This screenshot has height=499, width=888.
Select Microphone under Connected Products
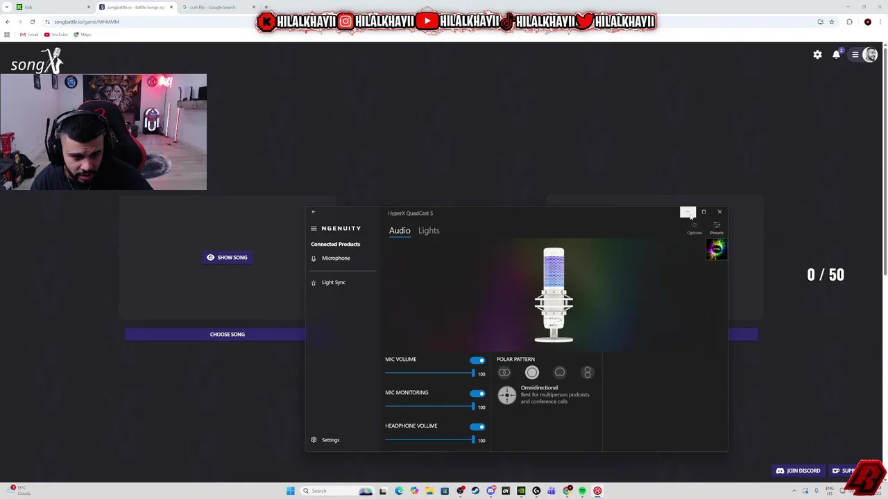336,259
